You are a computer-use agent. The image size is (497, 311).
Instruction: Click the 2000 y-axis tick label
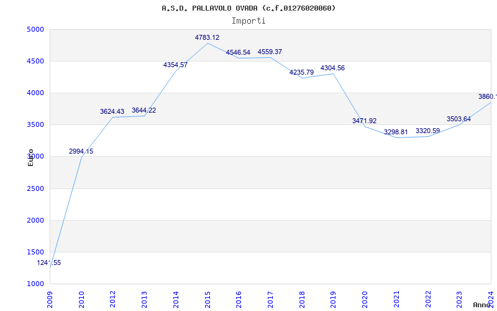(35, 221)
